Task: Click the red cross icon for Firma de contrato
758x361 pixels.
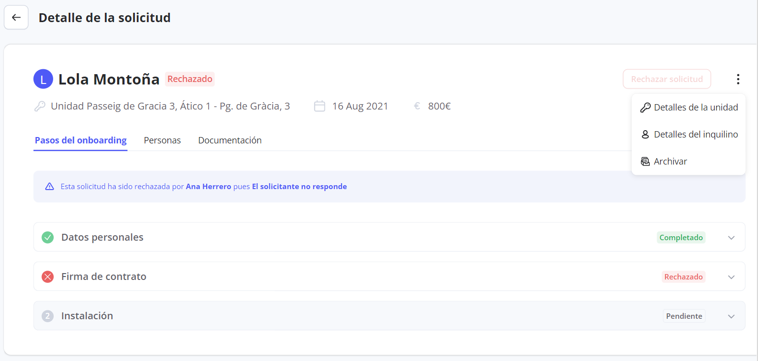Action: pos(48,277)
